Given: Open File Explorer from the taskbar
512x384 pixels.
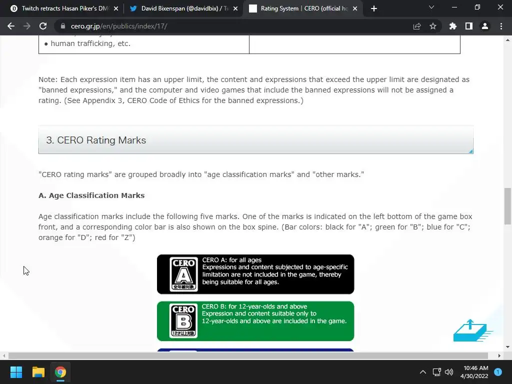Looking at the screenshot, I should 38,372.
